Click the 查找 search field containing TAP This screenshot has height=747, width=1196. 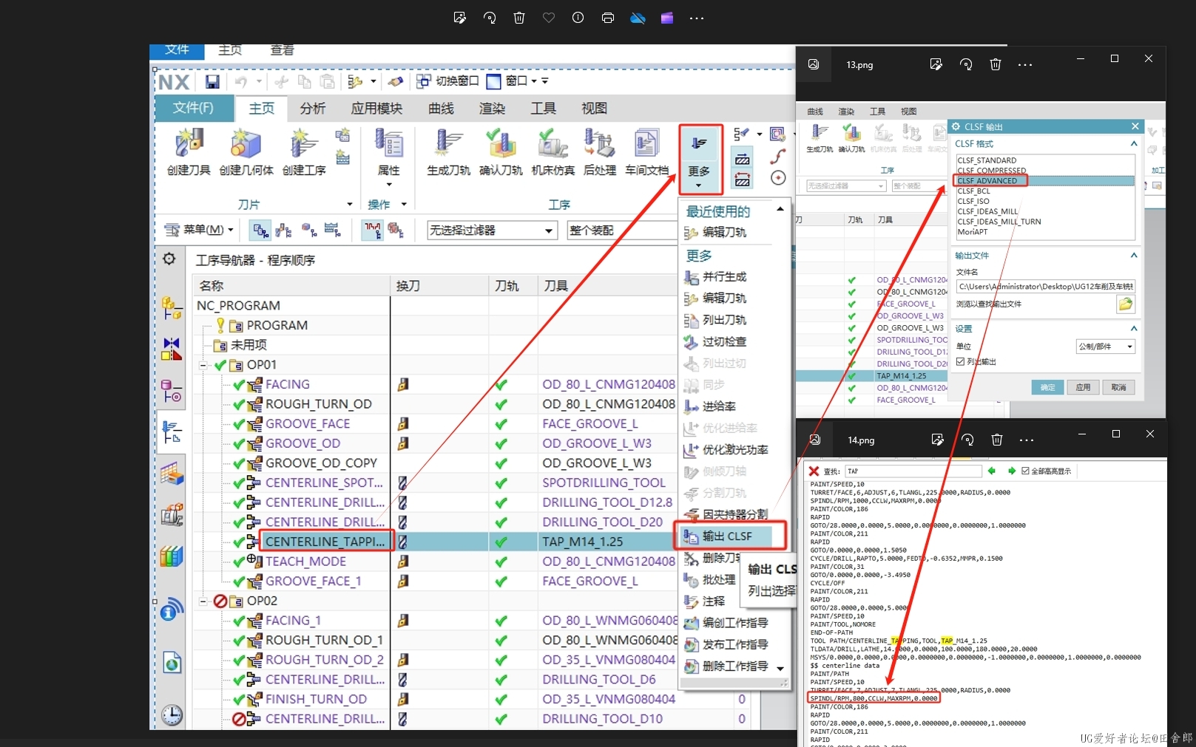pyautogui.click(x=913, y=471)
